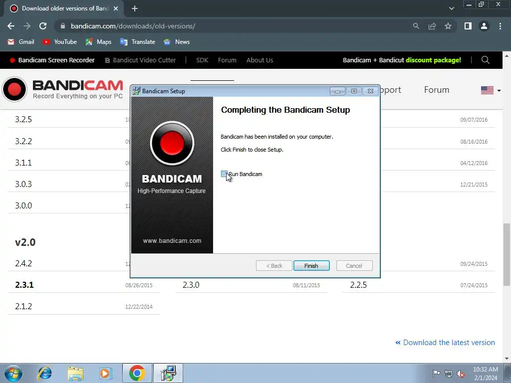
Task: Open Bandicam Screen Recorder nav item
Action: click(x=52, y=60)
